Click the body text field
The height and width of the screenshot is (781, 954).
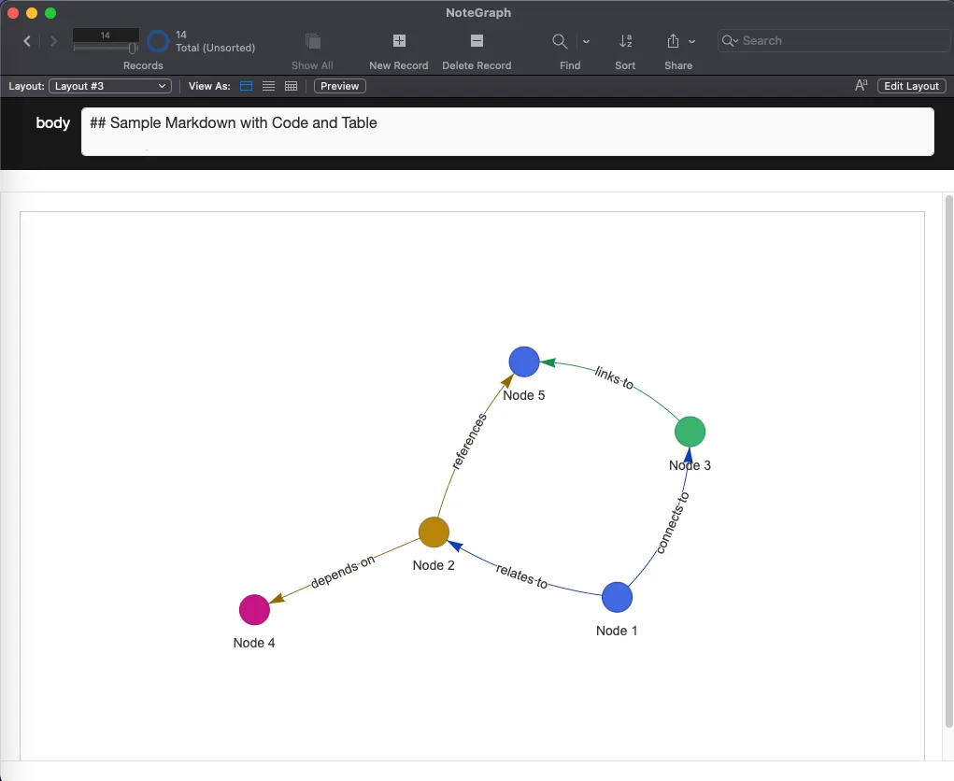(507, 131)
